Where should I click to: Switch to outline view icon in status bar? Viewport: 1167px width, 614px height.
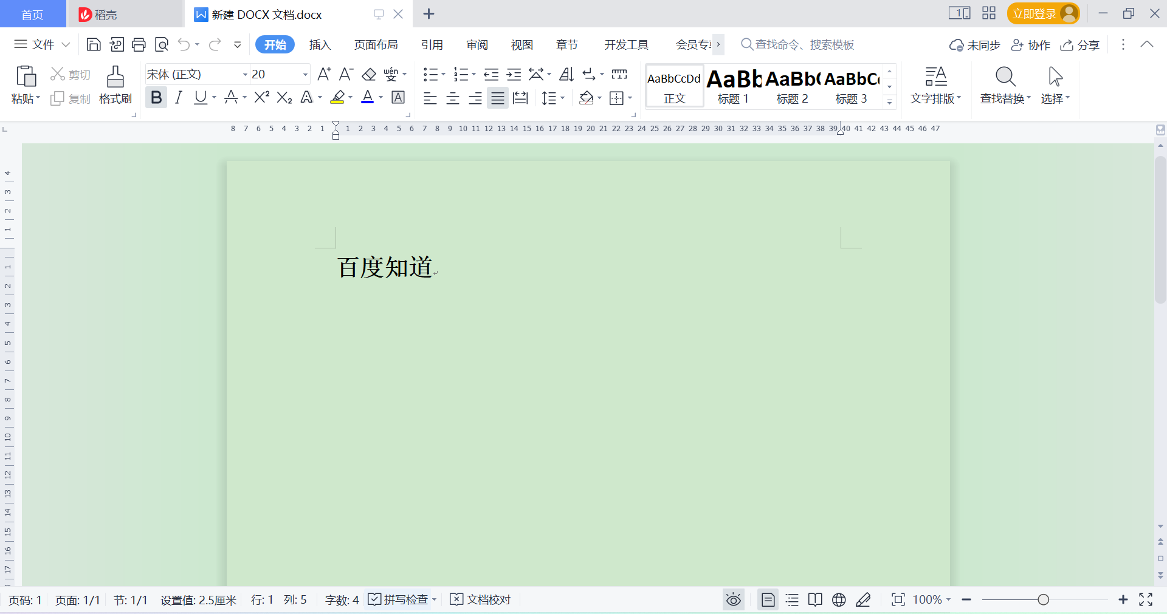(792, 600)
